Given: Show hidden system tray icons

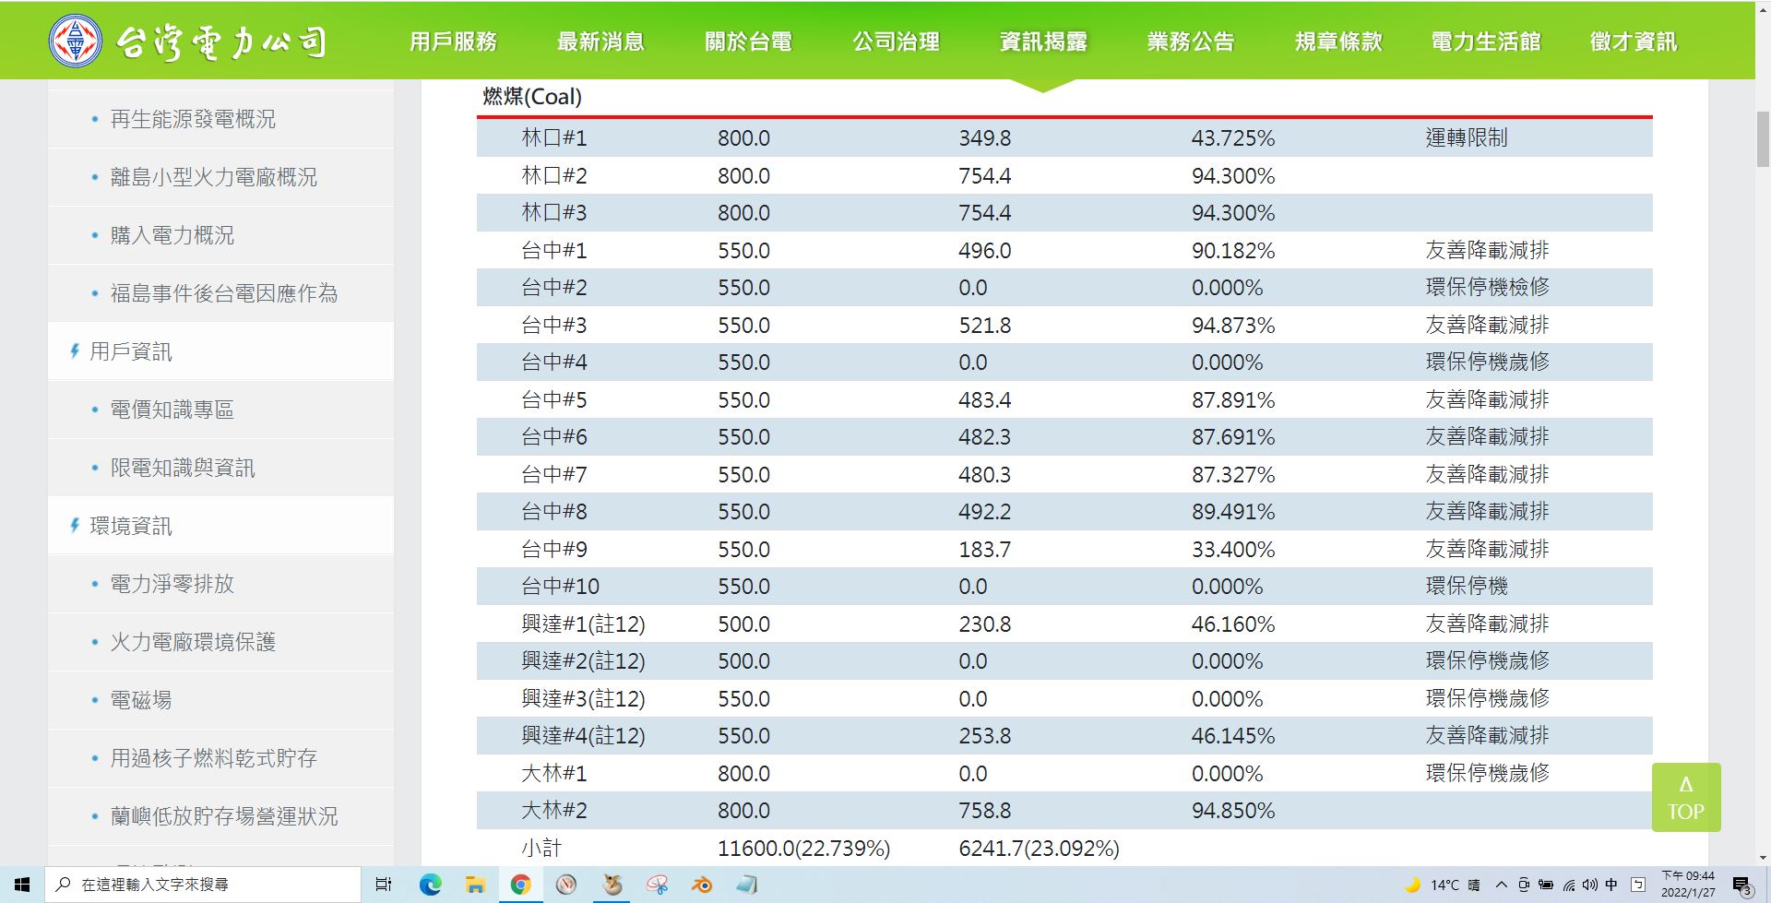Looking at the screenshot, I should point(1502,885).
